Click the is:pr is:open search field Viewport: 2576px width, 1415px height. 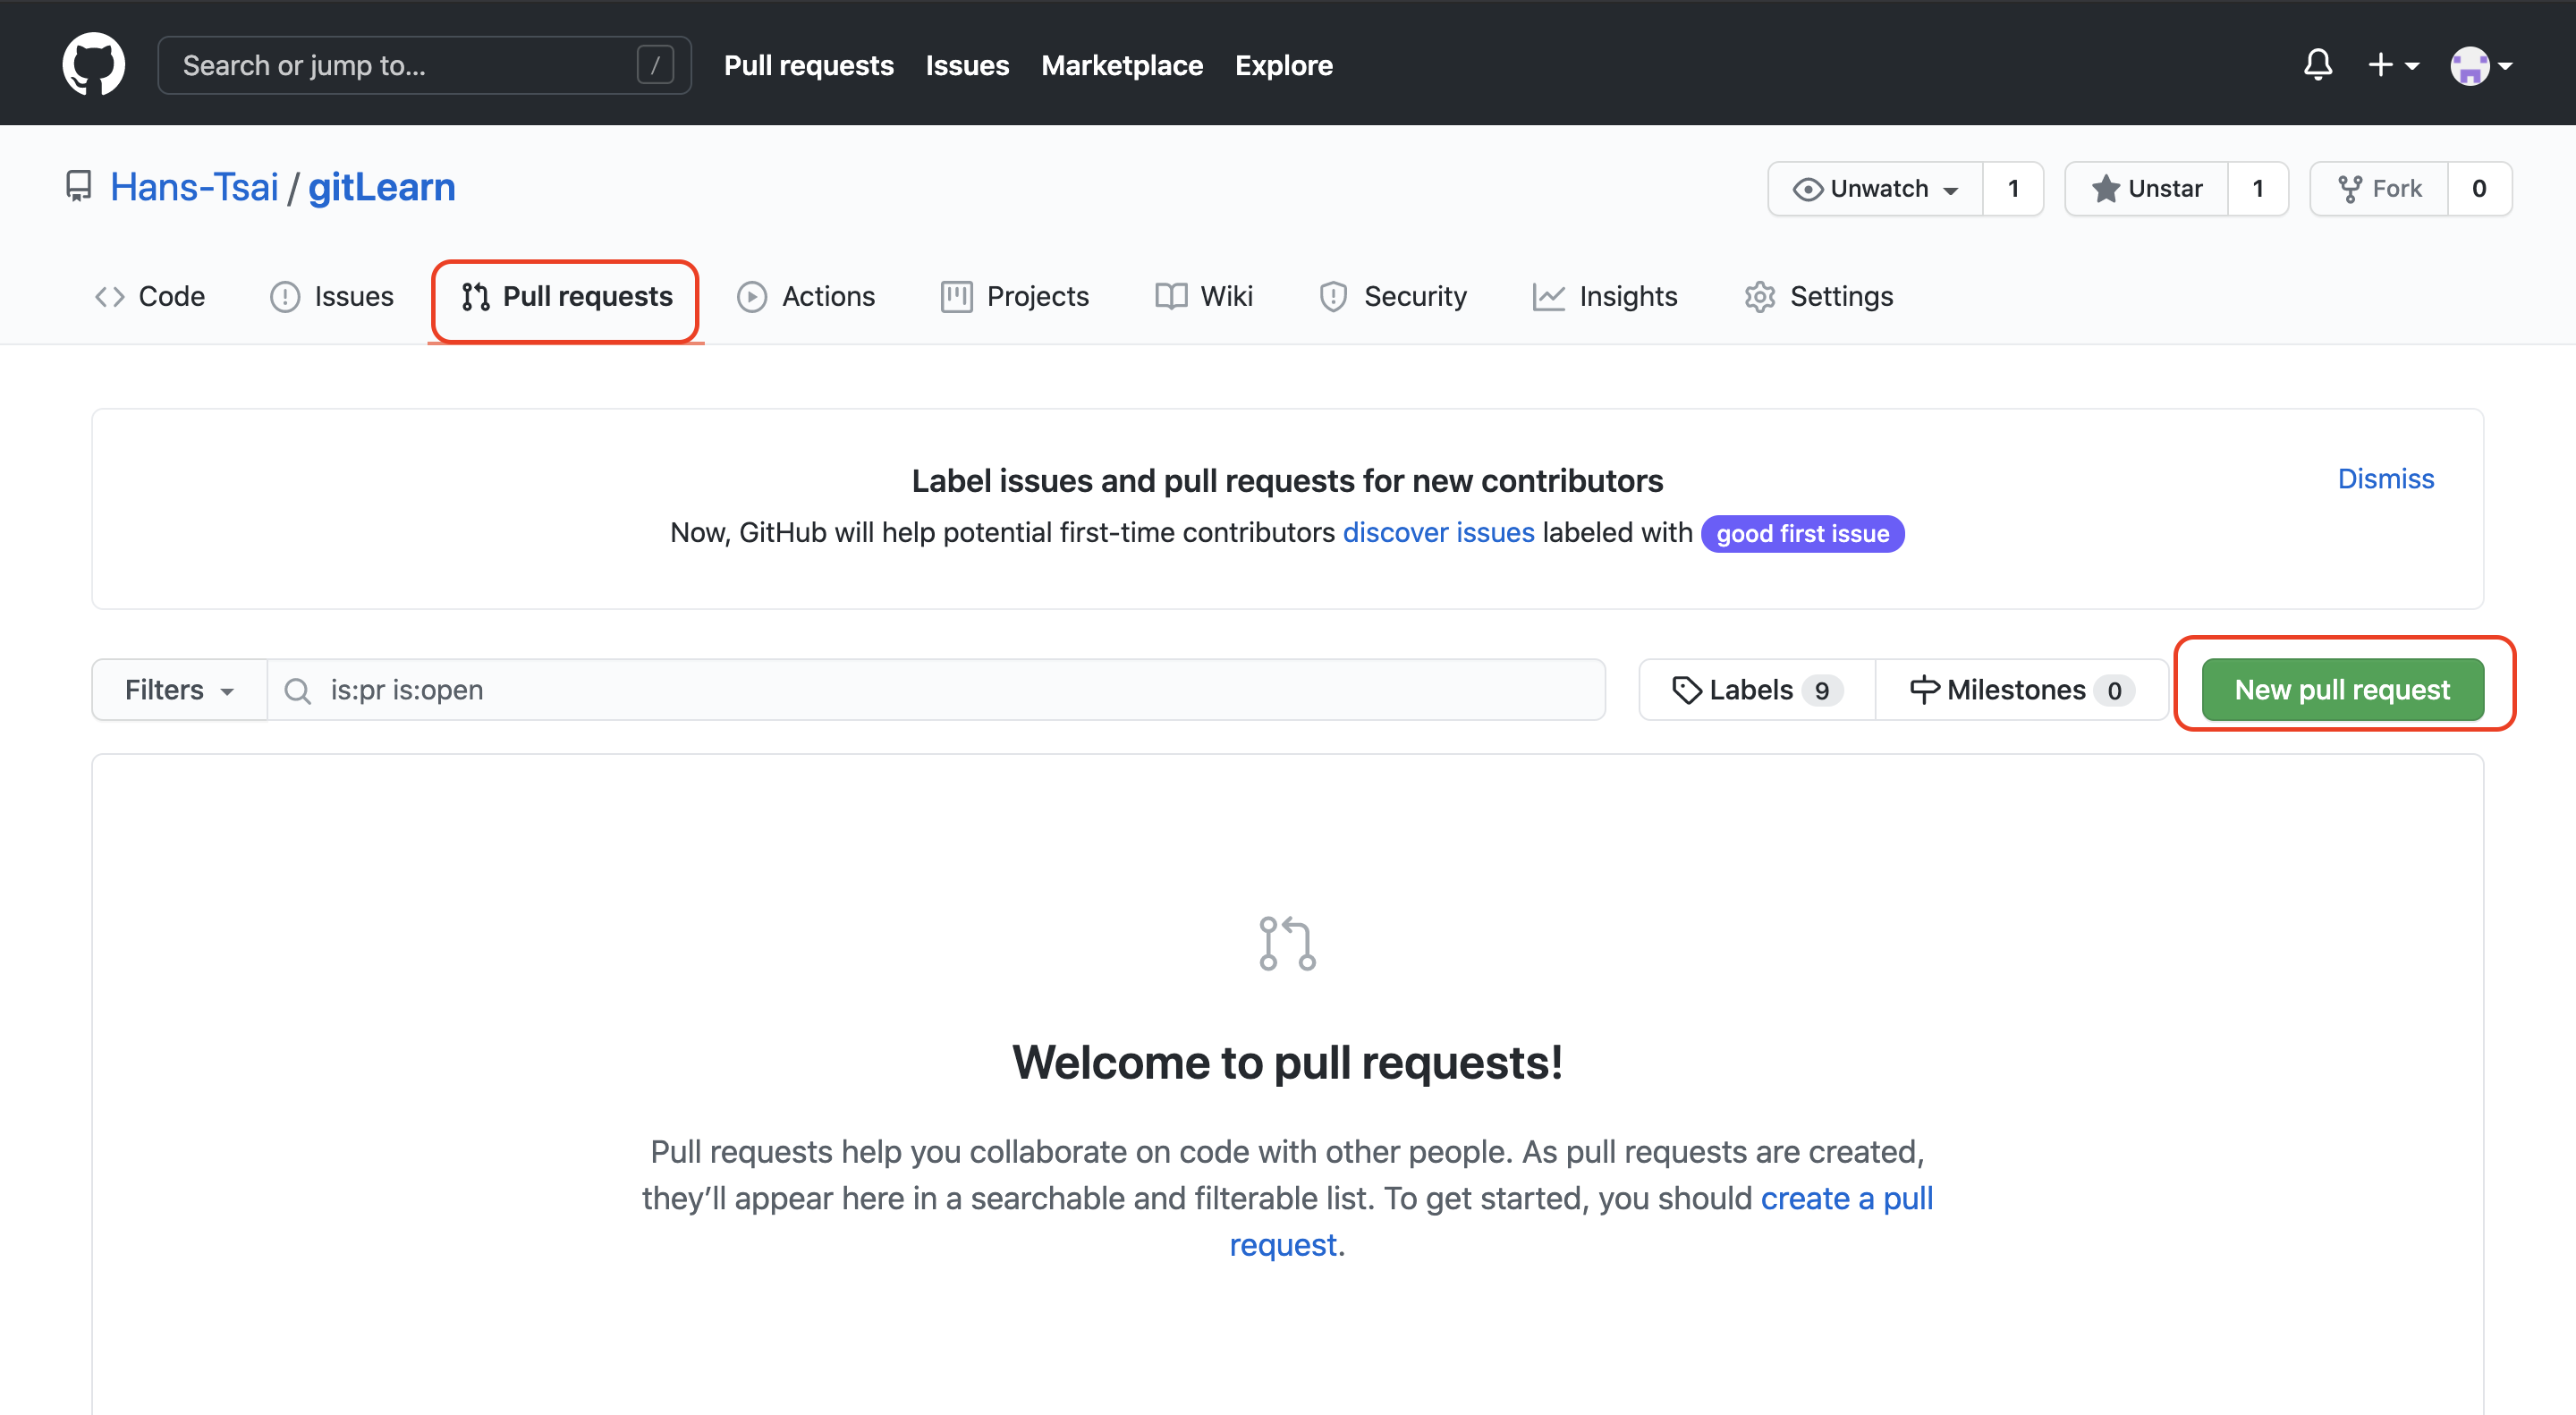[x=936, y=689]
